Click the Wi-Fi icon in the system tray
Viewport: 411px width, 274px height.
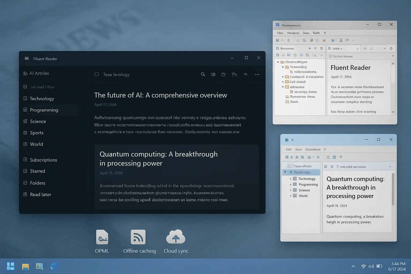pyautogui.click(x=363, y=266)
